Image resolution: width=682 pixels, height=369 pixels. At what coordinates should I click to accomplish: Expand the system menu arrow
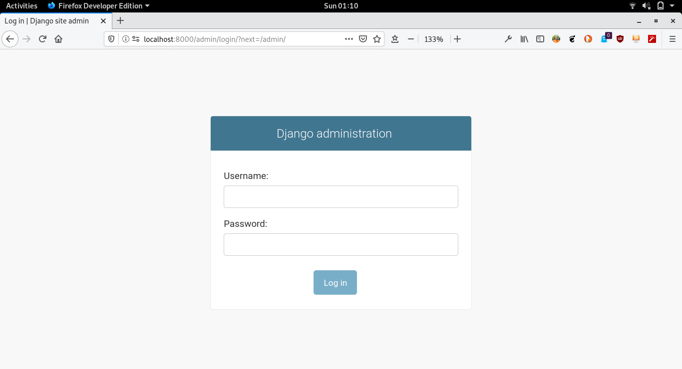673,6
